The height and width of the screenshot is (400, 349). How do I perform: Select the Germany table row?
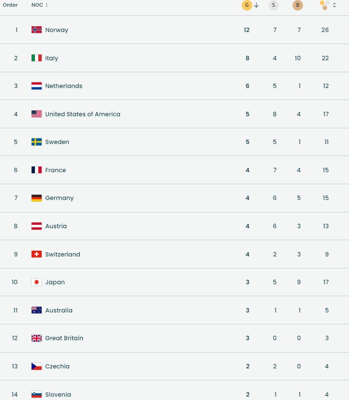tap(174, 198)
